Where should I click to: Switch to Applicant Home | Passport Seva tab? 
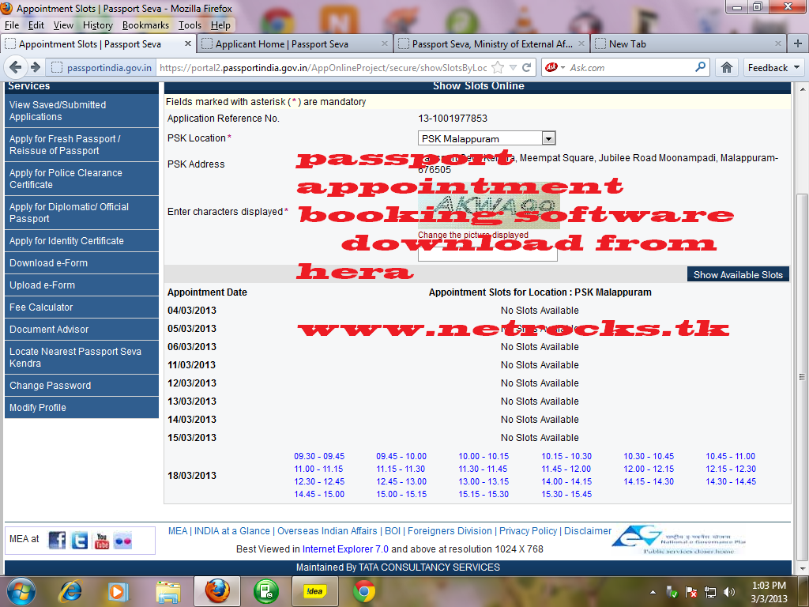click(x=295, y=44)
